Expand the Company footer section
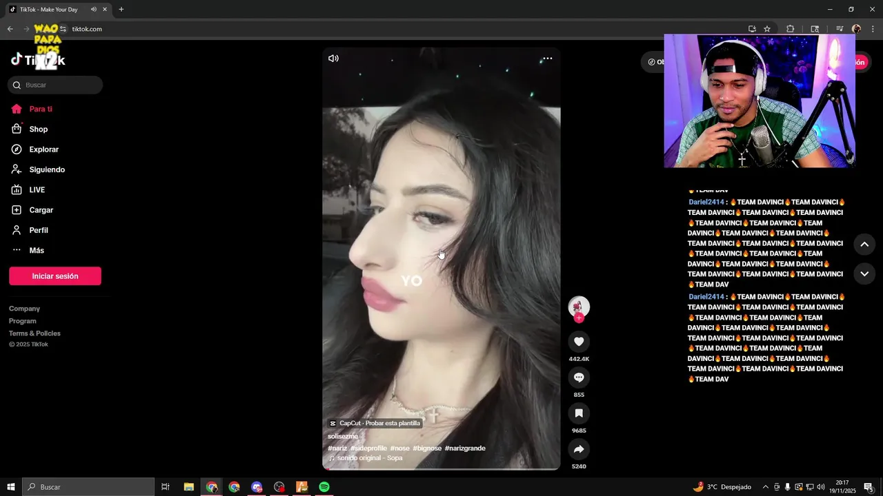 pos(24,309)
